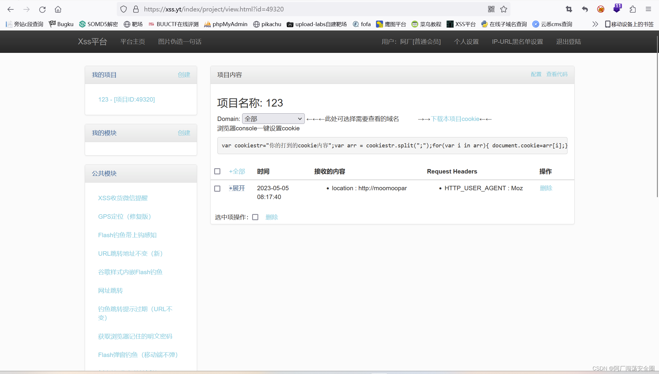Open the browser extensions puzzle icon
The height and width of the screenshot is (374, 659).
[633, 9]
